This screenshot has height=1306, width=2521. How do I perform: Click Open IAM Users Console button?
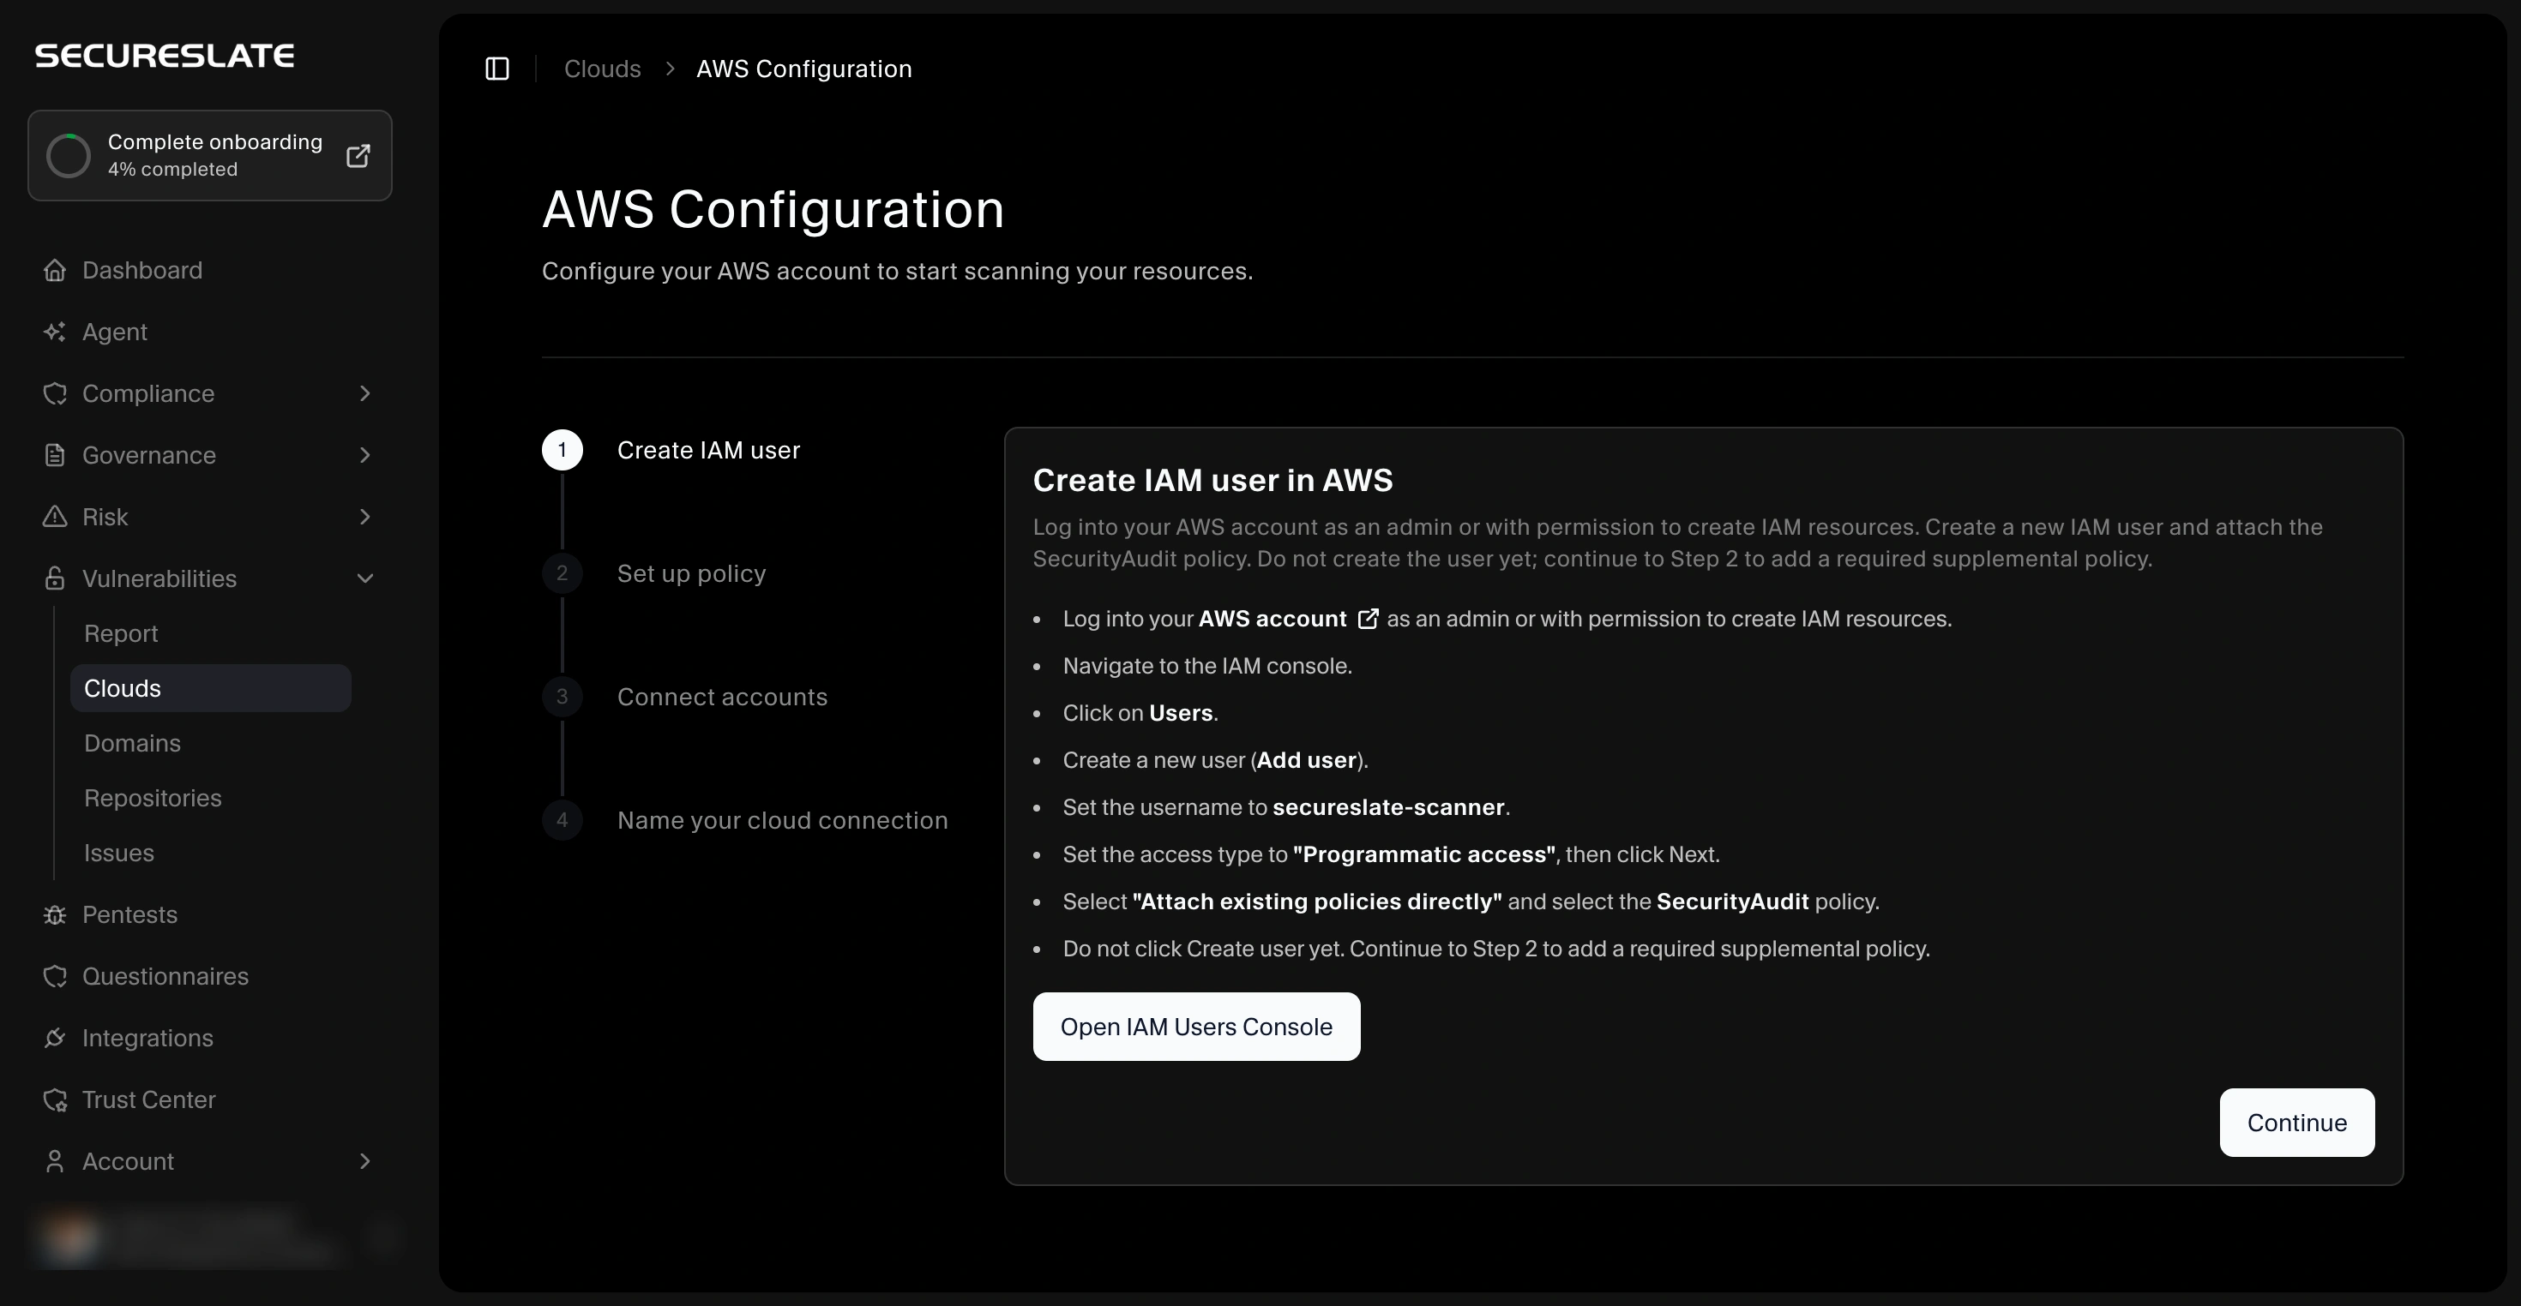click(1196, 1027)
